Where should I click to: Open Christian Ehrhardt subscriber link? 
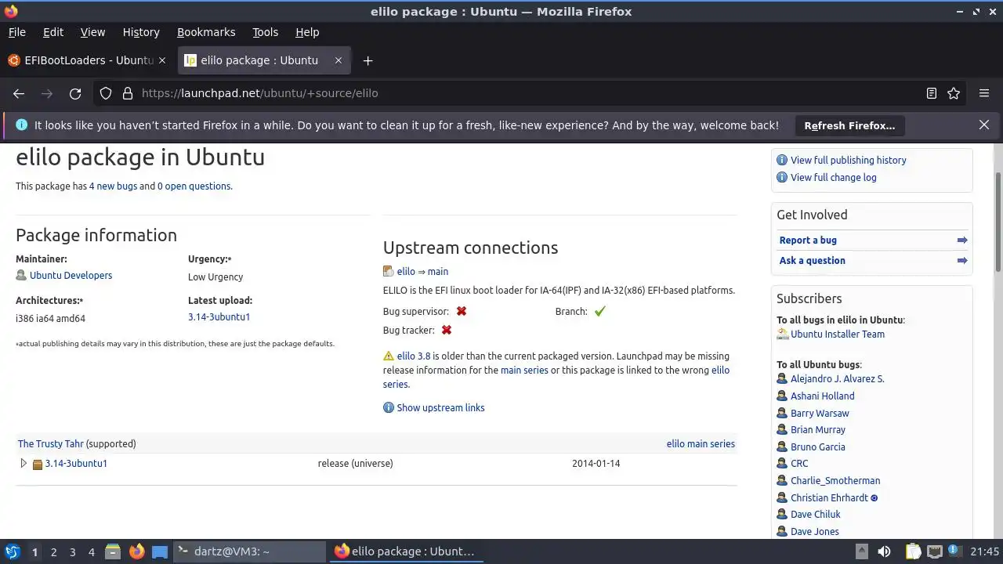click(829, 497)
